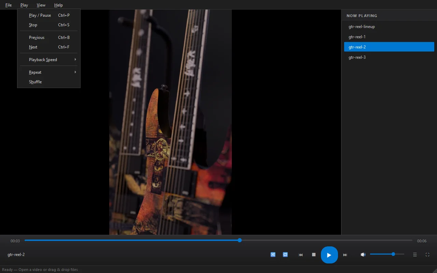Expand the Playback Speed submenu
Viewport: 437px width, 273px height.
click(x=49, y=60)
